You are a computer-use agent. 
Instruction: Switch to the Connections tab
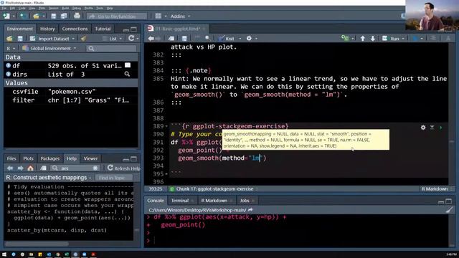pyautogui.click(x=75, y=29)
